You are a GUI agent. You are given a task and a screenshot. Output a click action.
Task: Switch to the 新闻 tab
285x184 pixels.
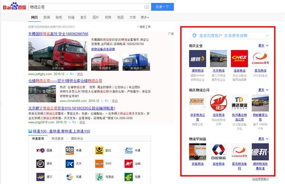coord(47,17)
